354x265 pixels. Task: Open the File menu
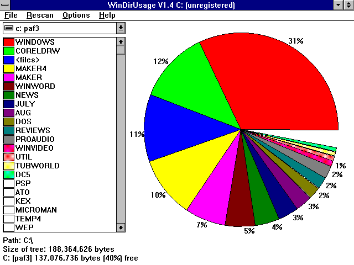pyautogui.click(x=11, y=15)
